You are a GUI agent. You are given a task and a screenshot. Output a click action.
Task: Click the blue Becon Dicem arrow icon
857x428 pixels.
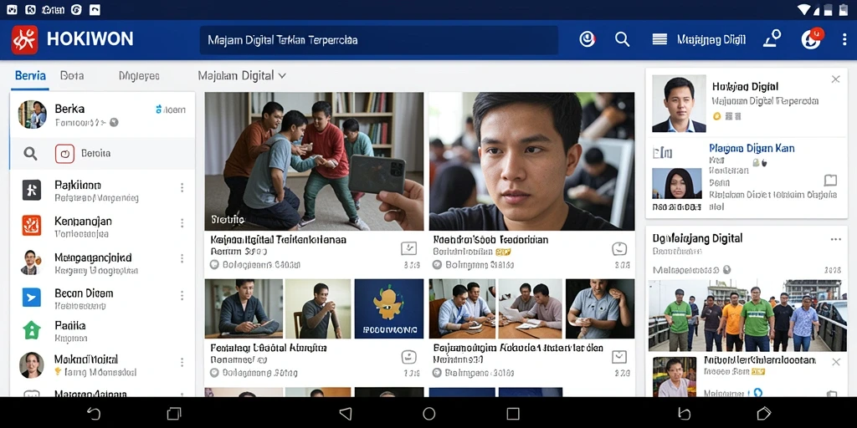pos(32,297)
